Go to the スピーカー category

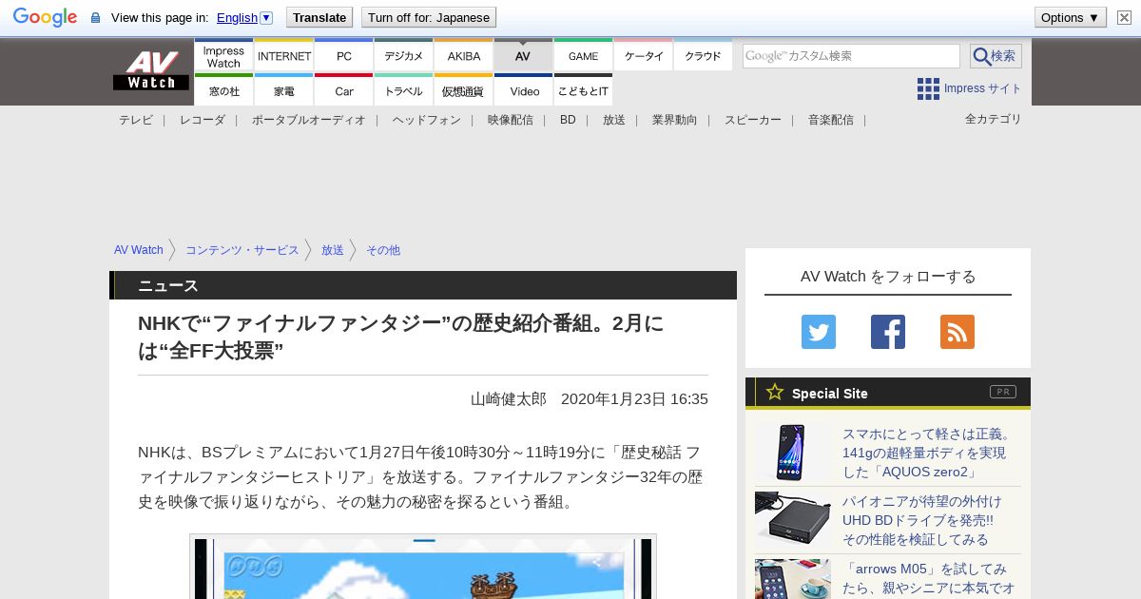pyautogui.click(x=752, y=120)
